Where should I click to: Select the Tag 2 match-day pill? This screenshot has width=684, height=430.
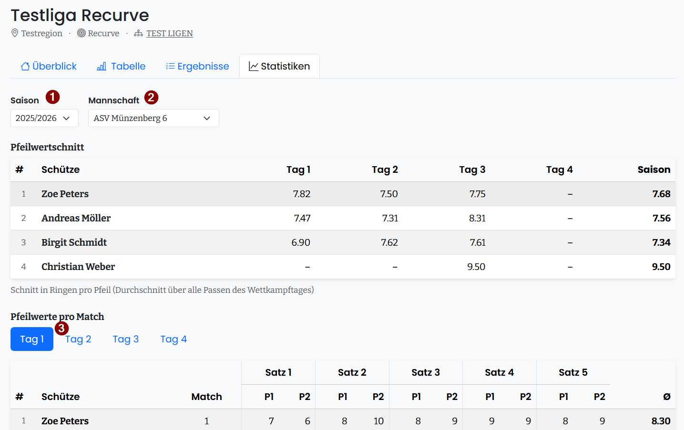(78, 339)
